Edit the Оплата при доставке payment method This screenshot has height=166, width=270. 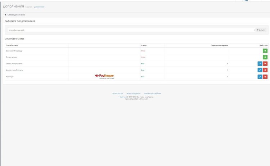click(260, 64)
